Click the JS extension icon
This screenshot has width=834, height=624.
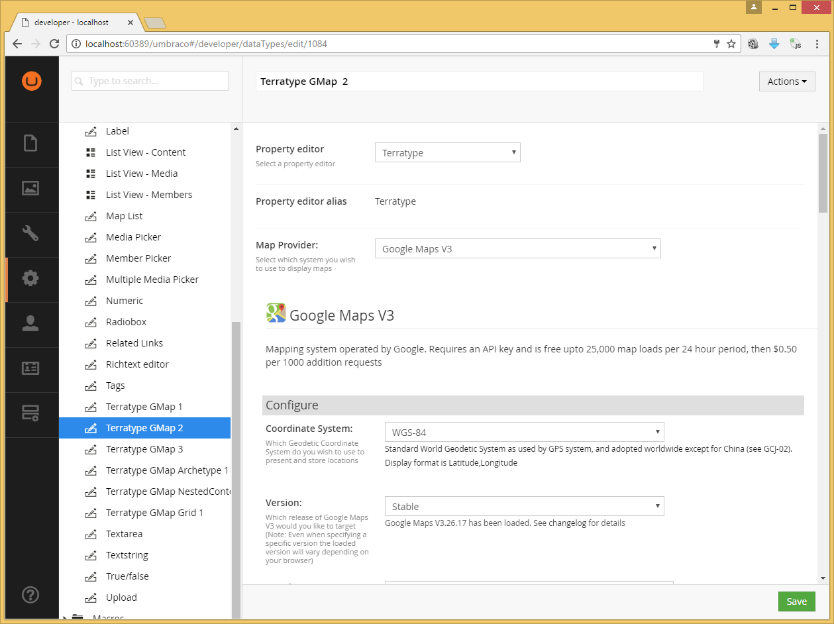click(796, 44)
